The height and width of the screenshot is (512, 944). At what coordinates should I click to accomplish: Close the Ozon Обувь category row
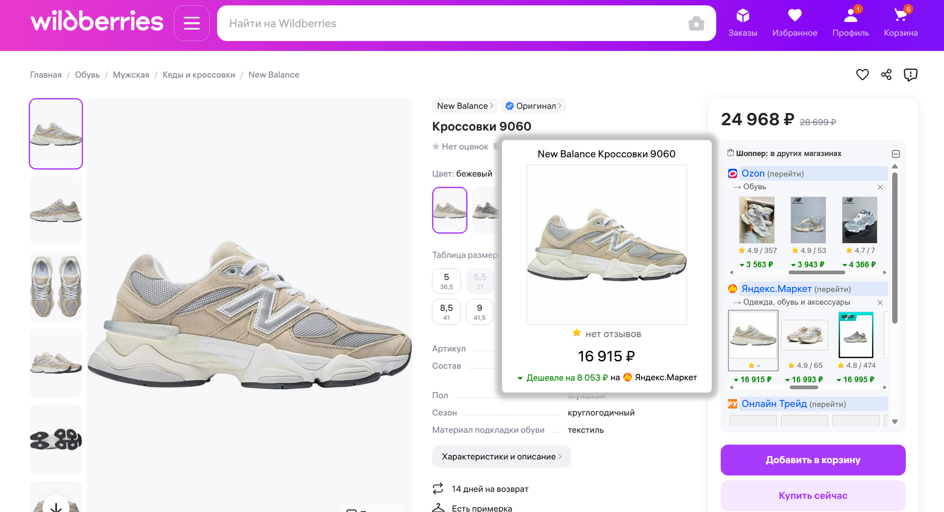(880, 187)
